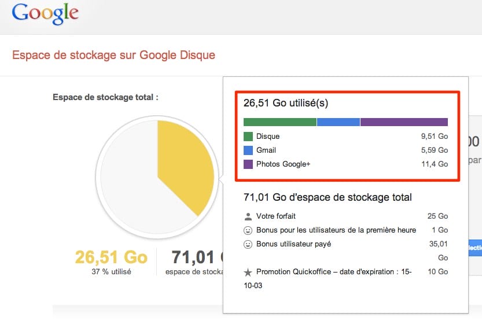
Task: Click the 25 Go plan value
Action: [437, 216]
